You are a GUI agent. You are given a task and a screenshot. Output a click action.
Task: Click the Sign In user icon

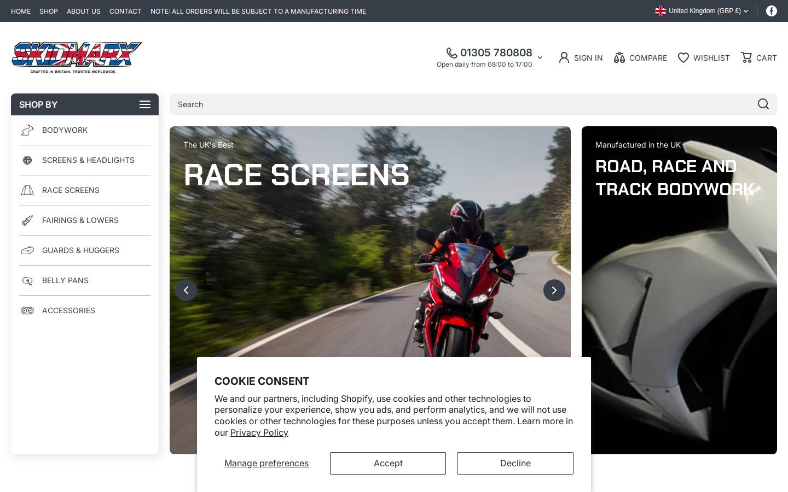[564, 57]
